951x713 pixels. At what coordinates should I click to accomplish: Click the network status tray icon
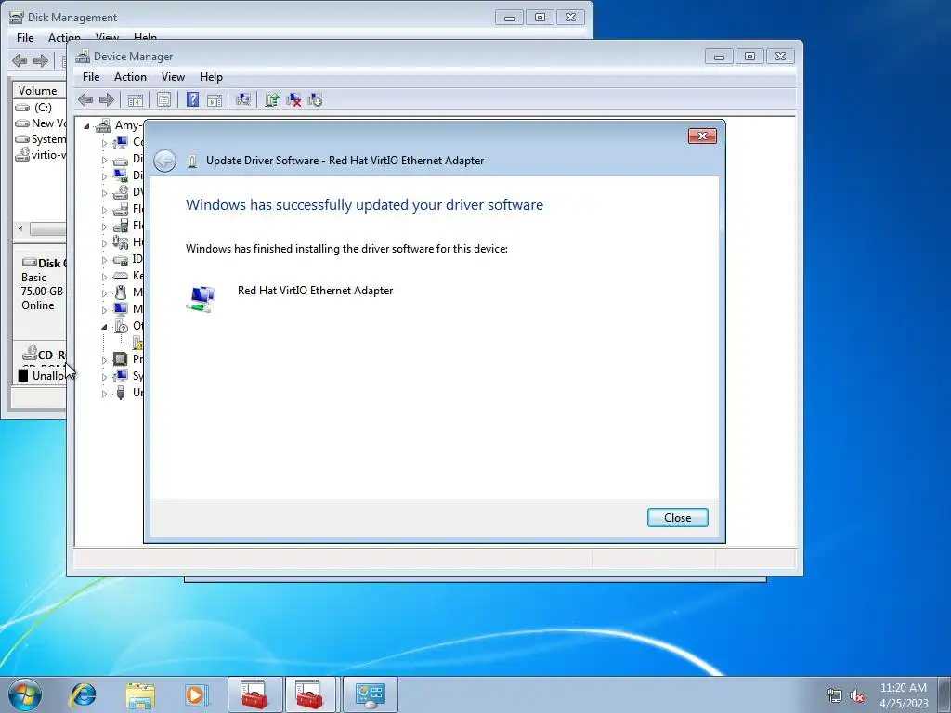[x=835, y=695]
